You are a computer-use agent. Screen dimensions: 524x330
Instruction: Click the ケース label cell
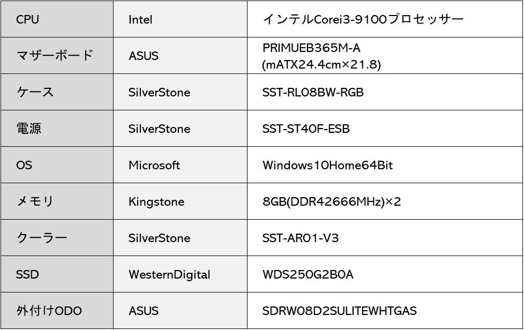click(x=57, y=92)
